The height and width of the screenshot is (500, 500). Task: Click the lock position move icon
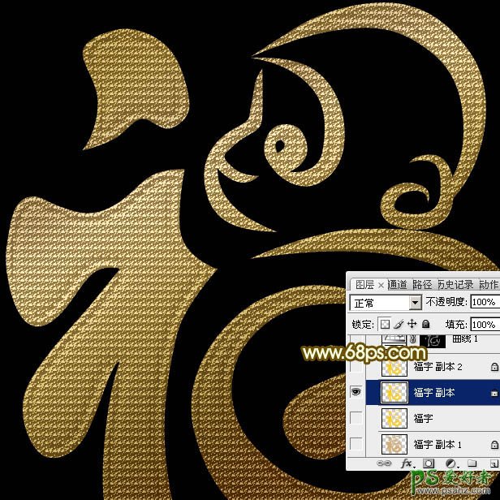coord(412,325)
